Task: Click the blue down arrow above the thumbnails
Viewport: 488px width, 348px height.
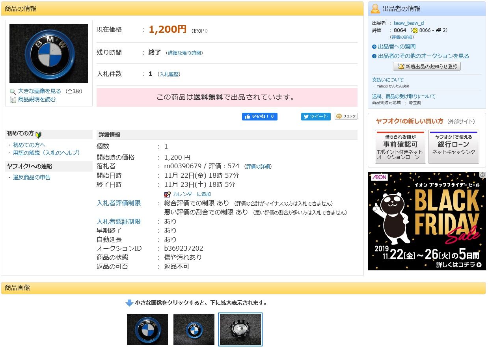Action: tap(129, 303)
